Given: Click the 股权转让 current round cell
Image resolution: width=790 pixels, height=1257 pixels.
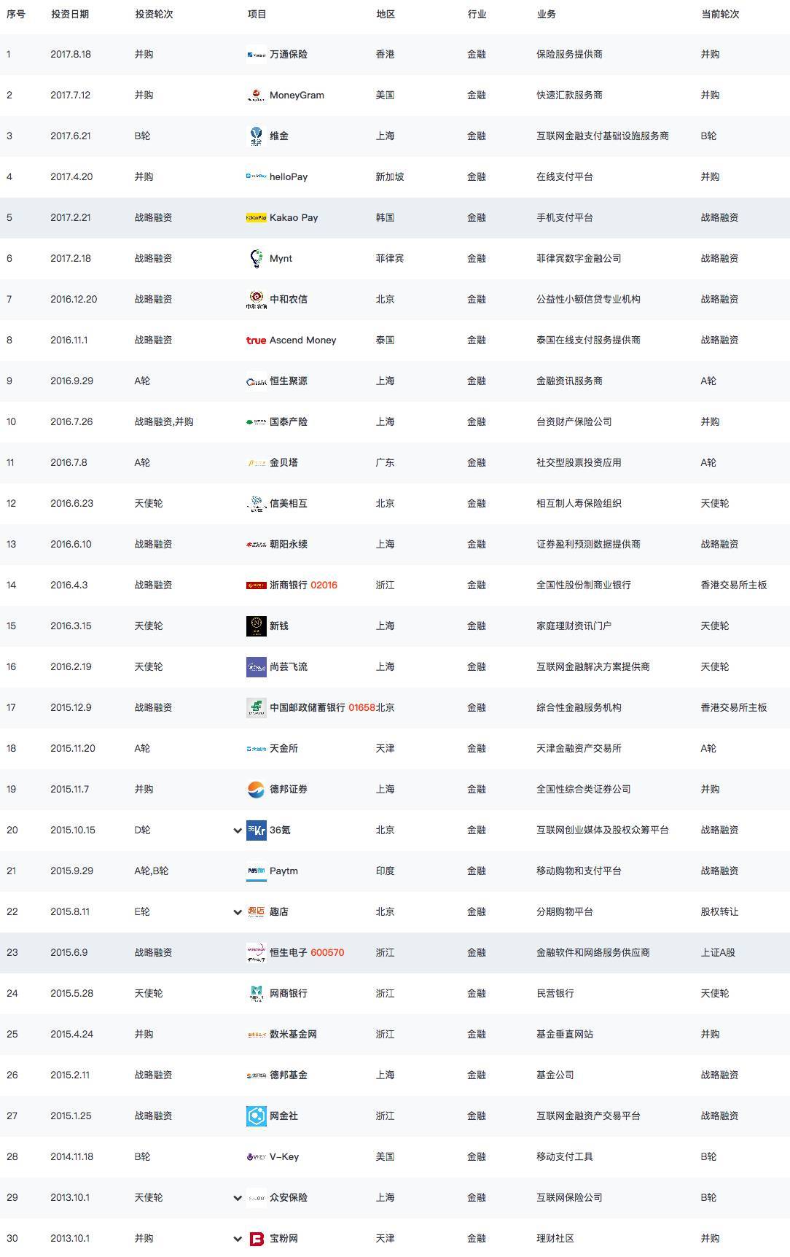Looking at the screenshot, I should tap(719, 912).
